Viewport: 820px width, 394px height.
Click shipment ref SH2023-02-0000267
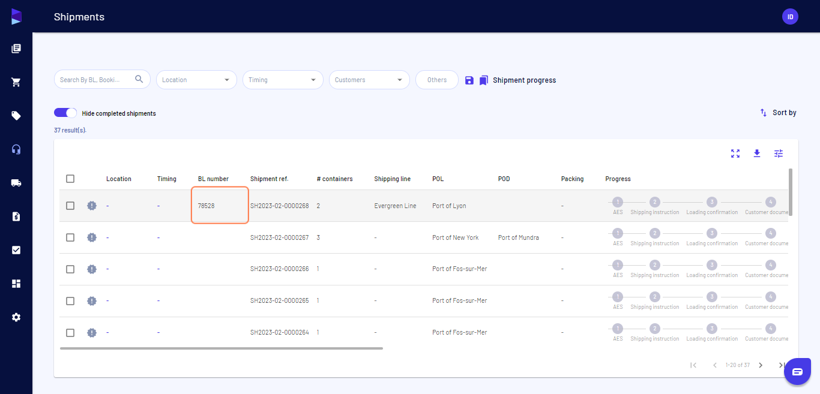pos(279,237)
